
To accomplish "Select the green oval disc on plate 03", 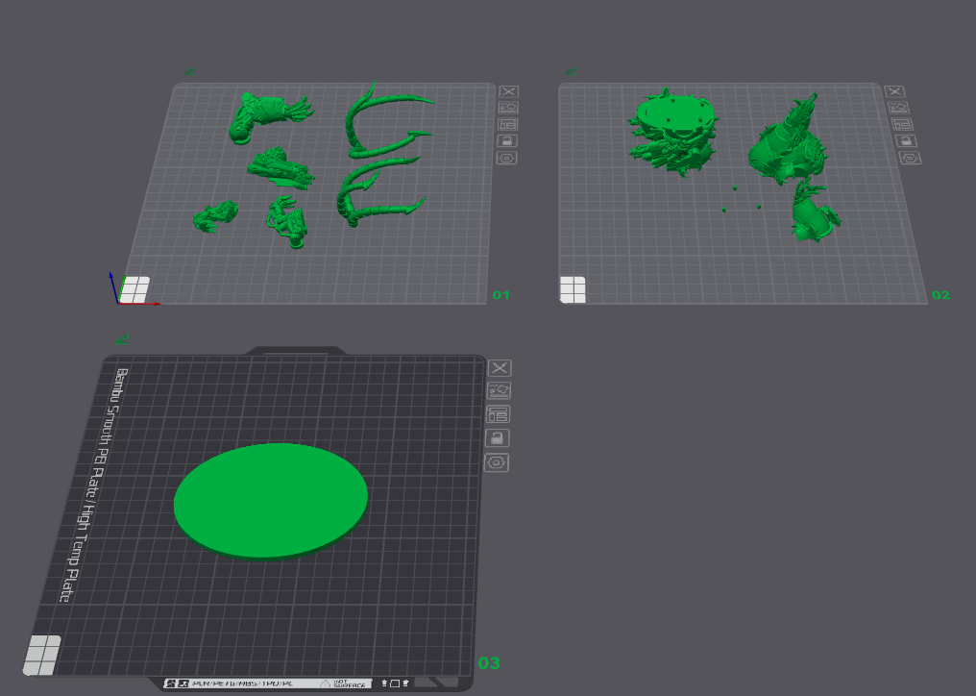I will point(271,497).
